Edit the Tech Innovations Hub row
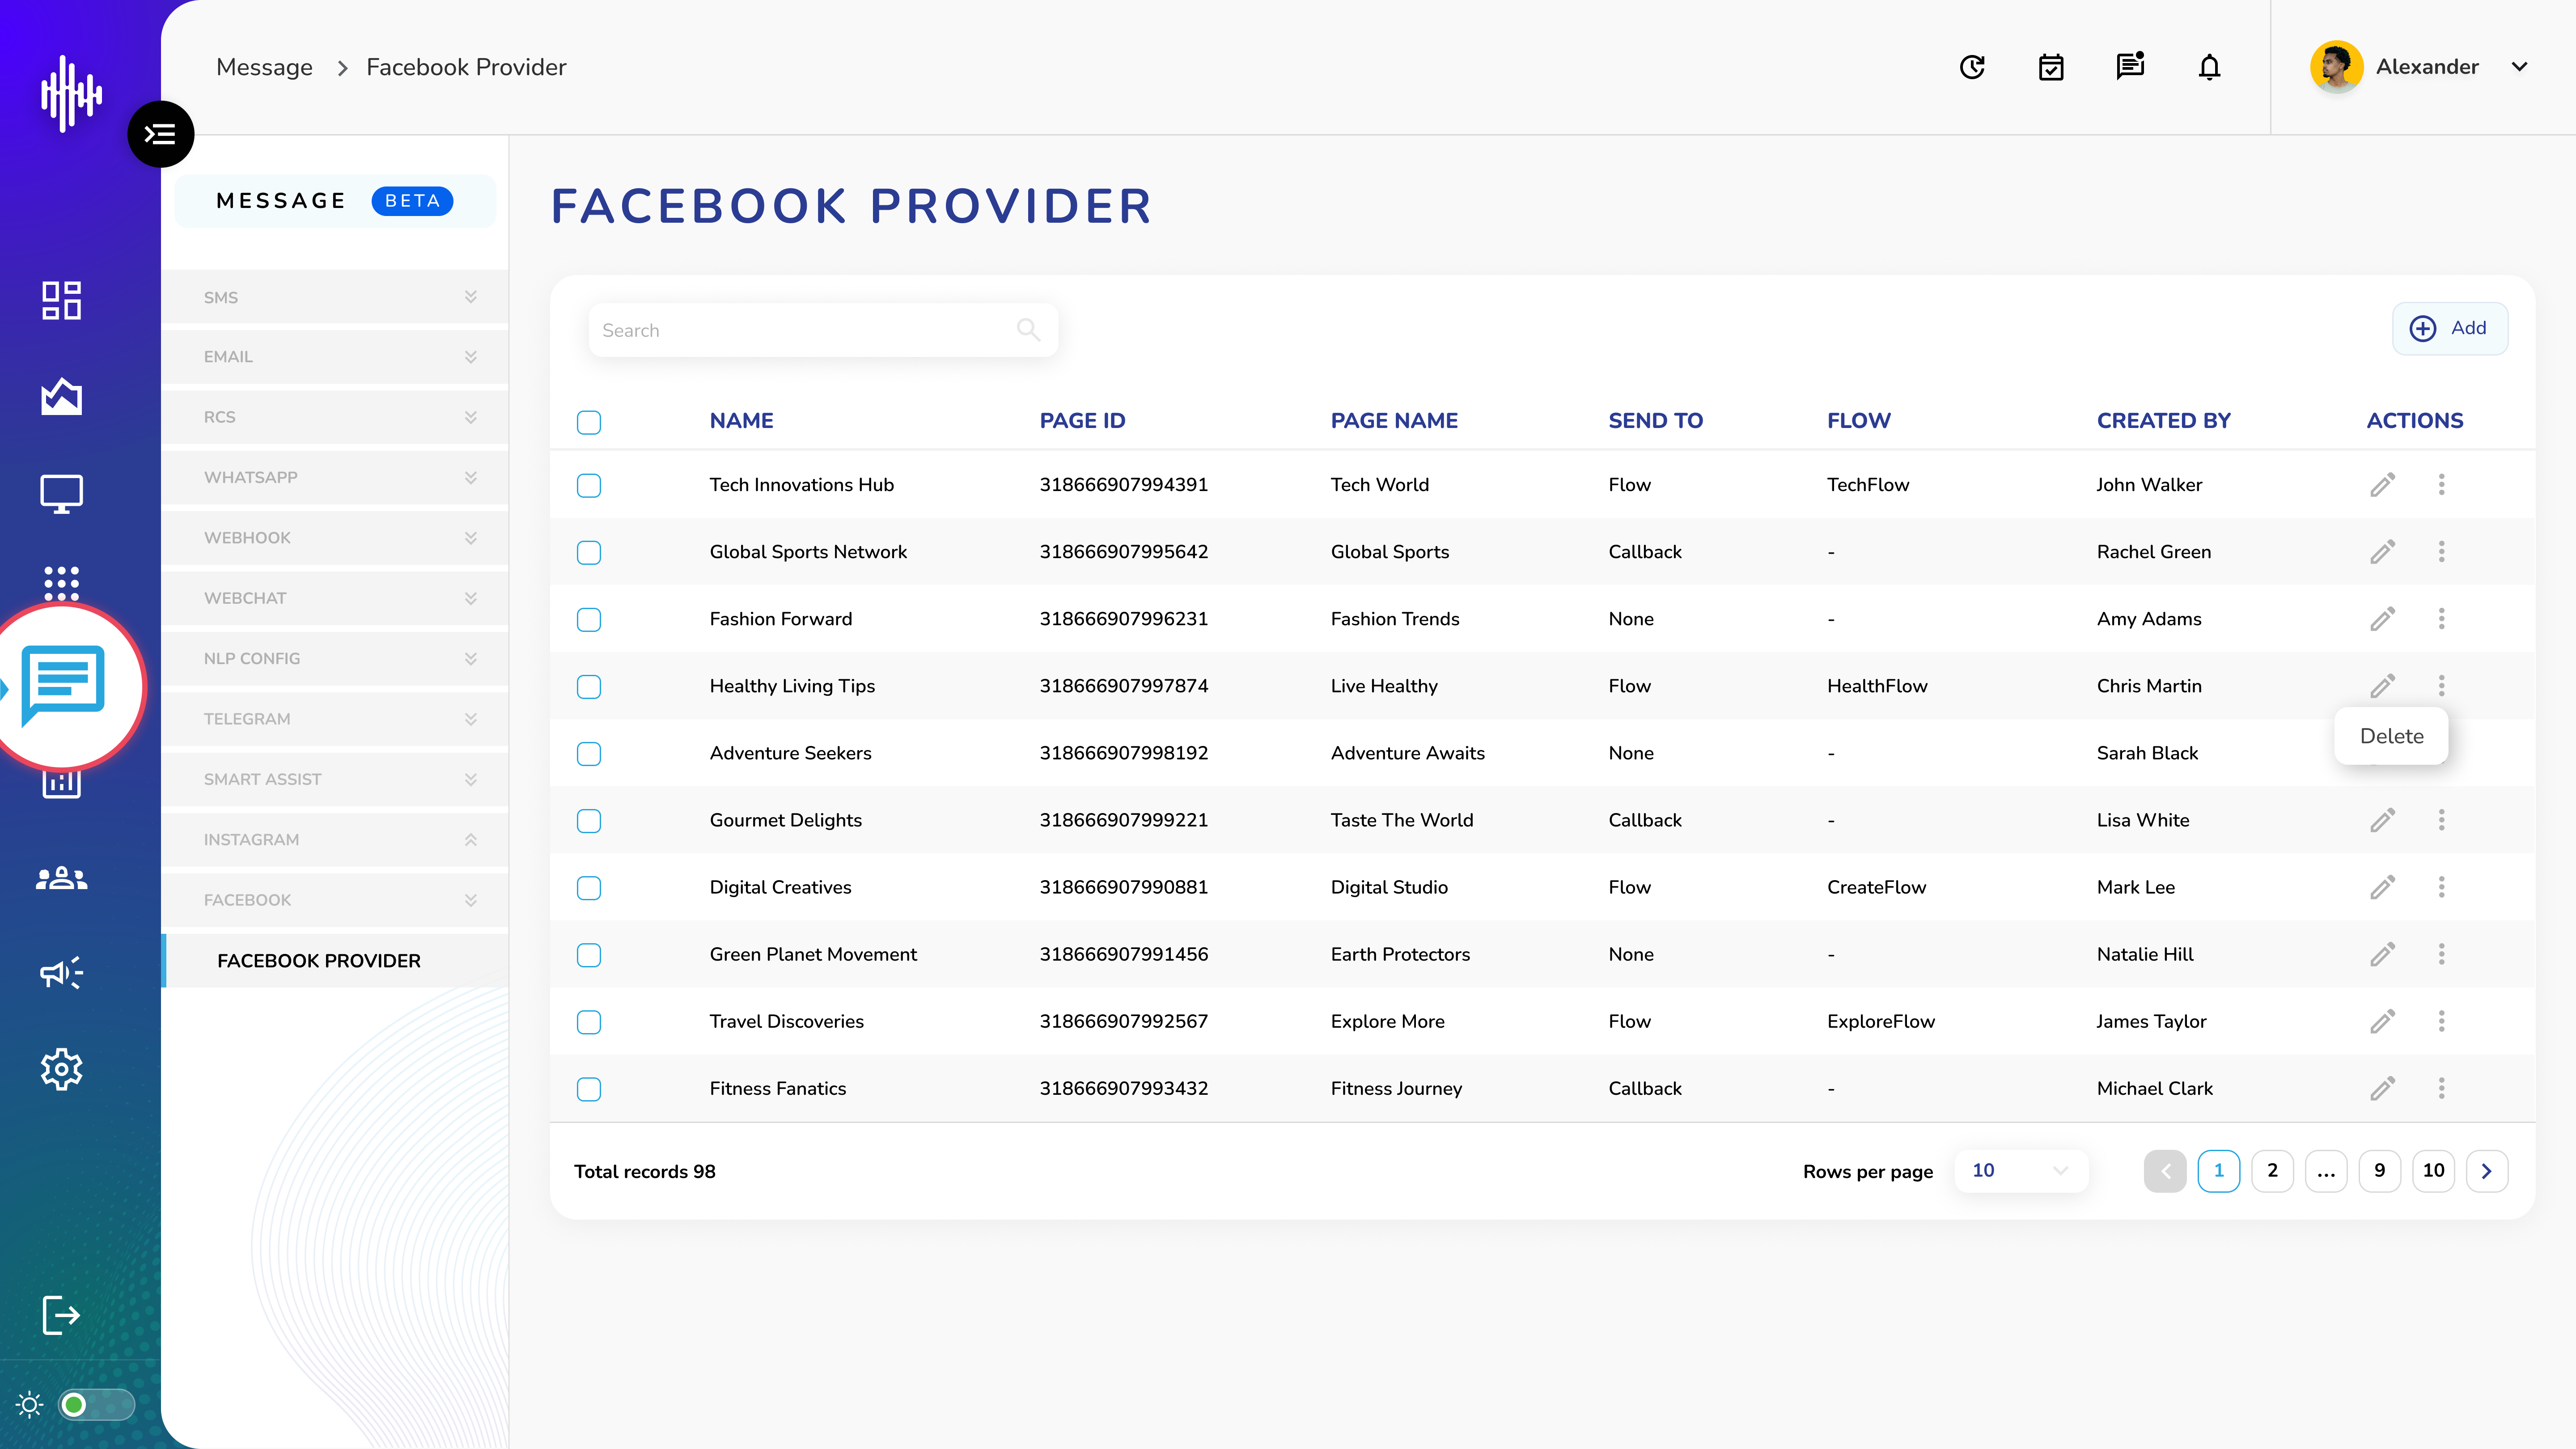Viewport: 2576px width, 1449px height. point(2383,485)
